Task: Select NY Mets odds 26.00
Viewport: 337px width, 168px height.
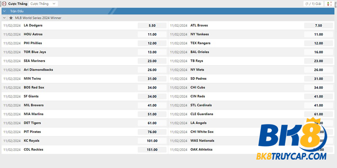Action: (318, 70)
